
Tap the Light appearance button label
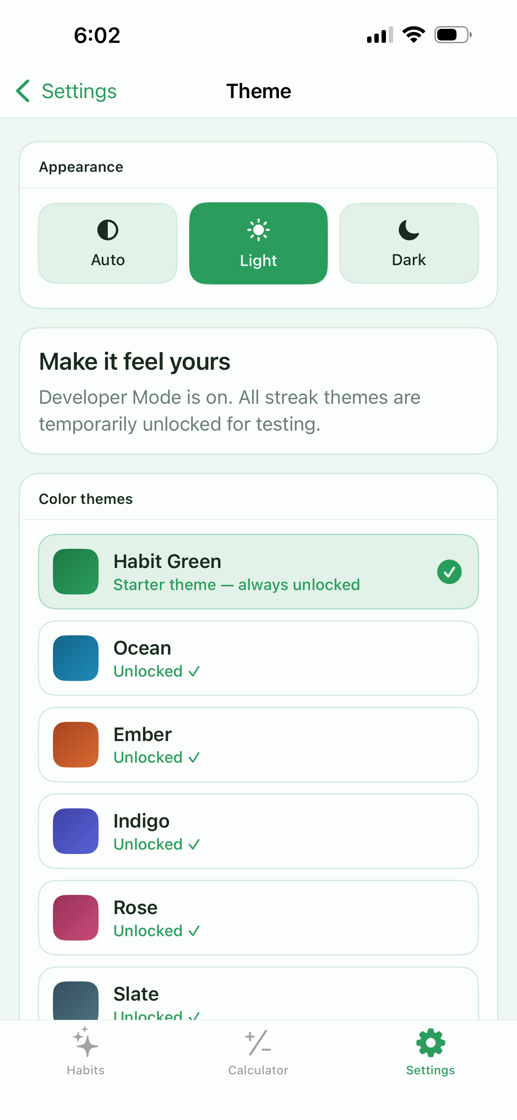pyautogui.click(x=258, y=260)
